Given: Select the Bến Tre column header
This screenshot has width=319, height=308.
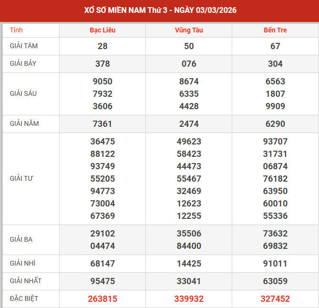Looking at the screenshot, I should pyautogui.click(x=275, y=30).
